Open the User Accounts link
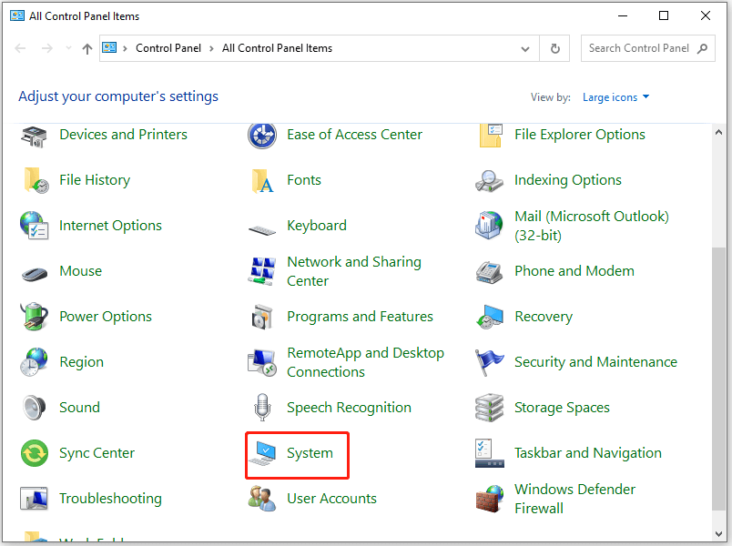Screen dimensions: 732x546 tap(331, 499)
